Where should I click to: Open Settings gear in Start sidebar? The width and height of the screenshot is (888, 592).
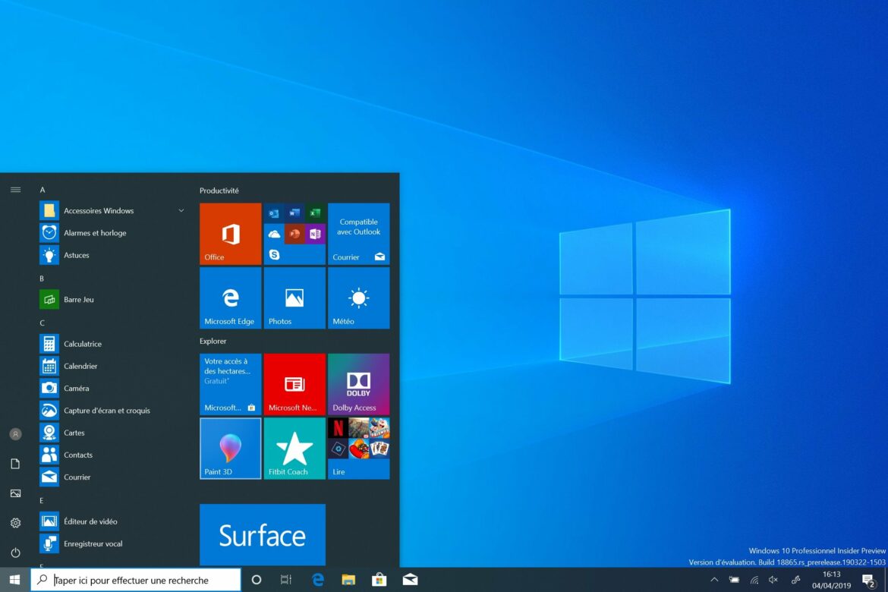point(15,523)
